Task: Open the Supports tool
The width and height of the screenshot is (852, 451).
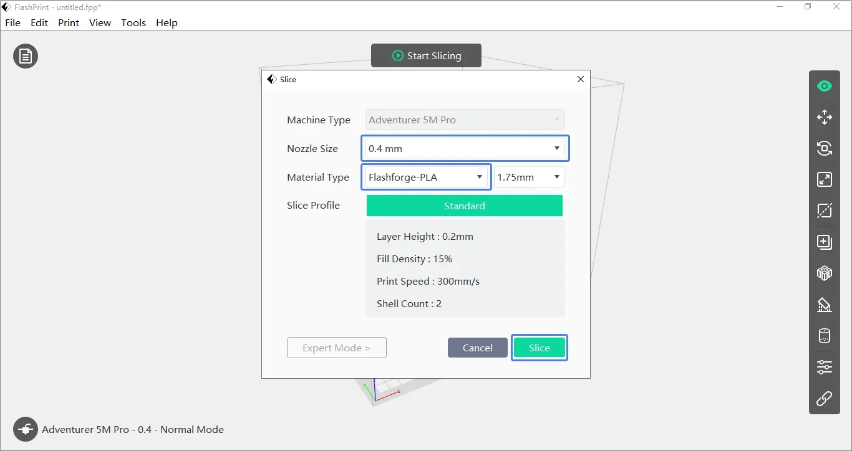Action: tap(824, 305)
